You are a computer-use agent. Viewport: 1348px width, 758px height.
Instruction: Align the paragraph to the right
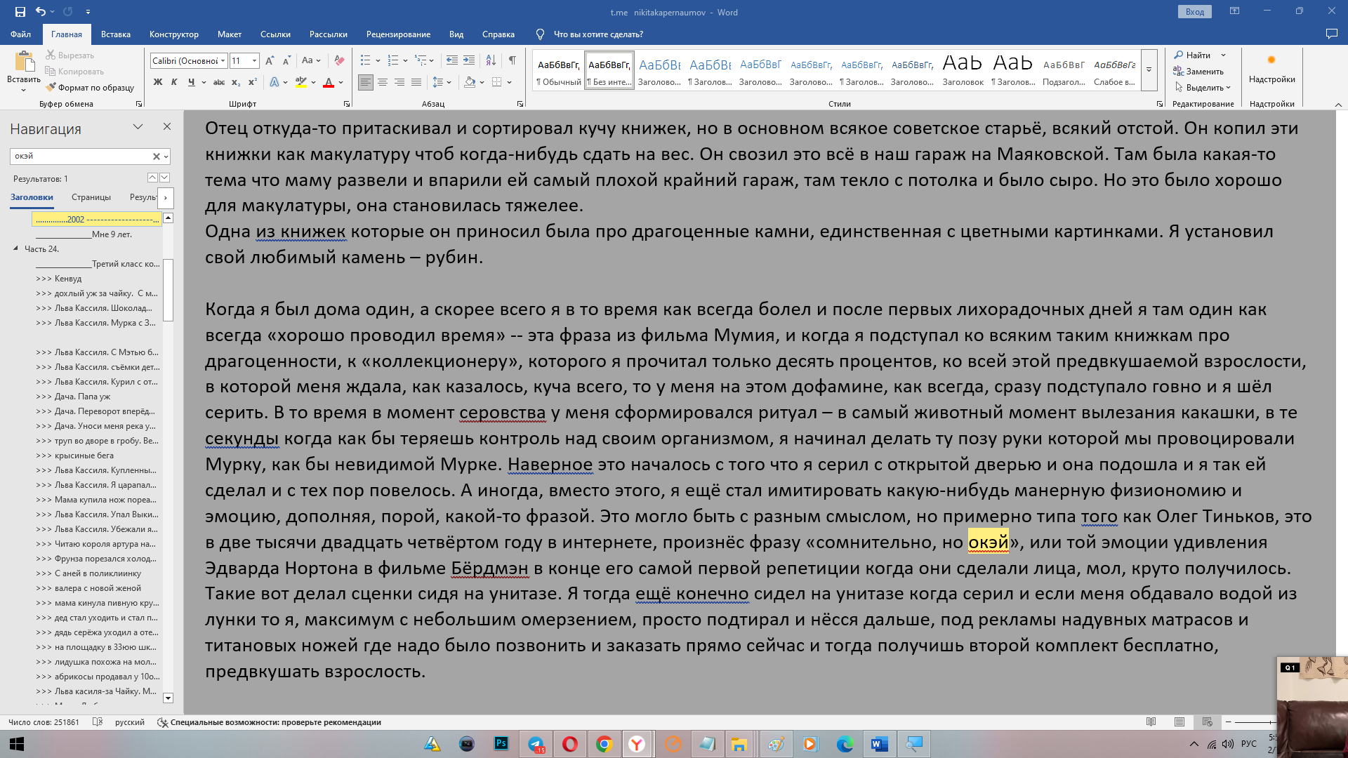(x=399, y=82)
